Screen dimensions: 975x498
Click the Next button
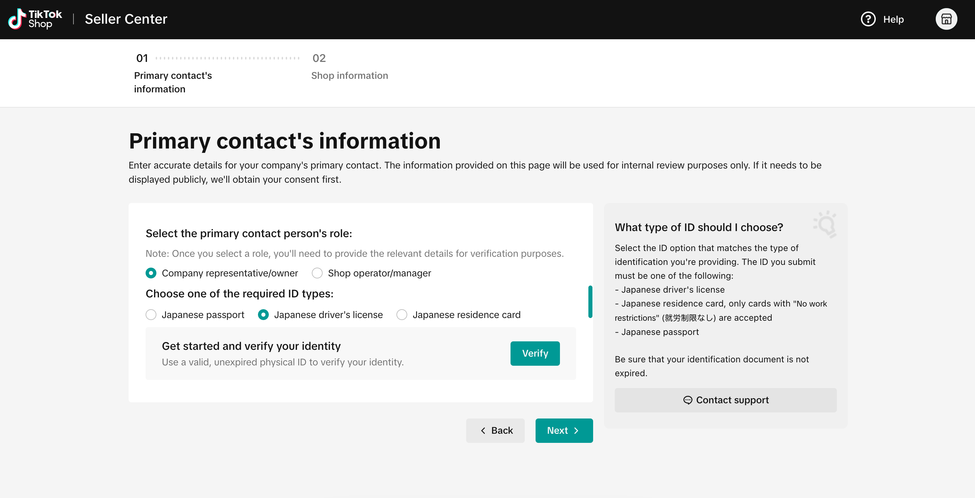(564, 431)
